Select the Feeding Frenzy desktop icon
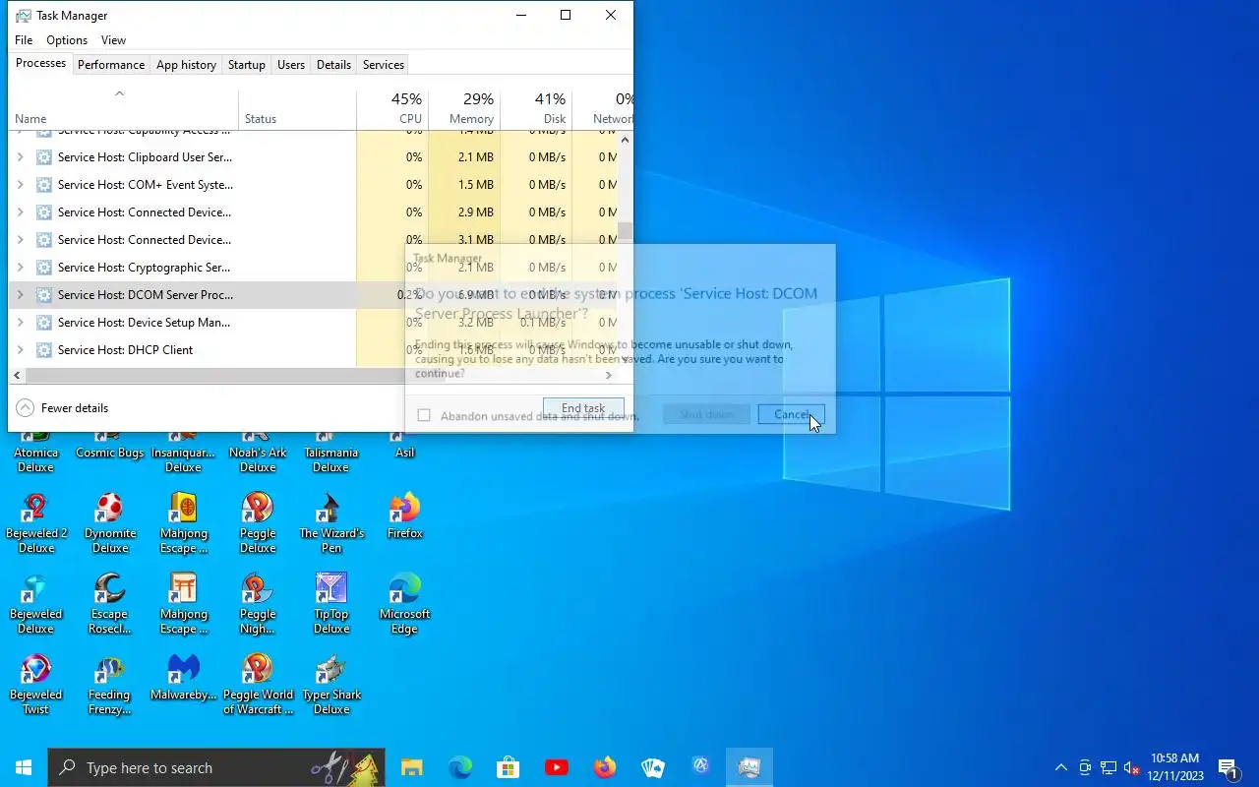 pos(109,685)
